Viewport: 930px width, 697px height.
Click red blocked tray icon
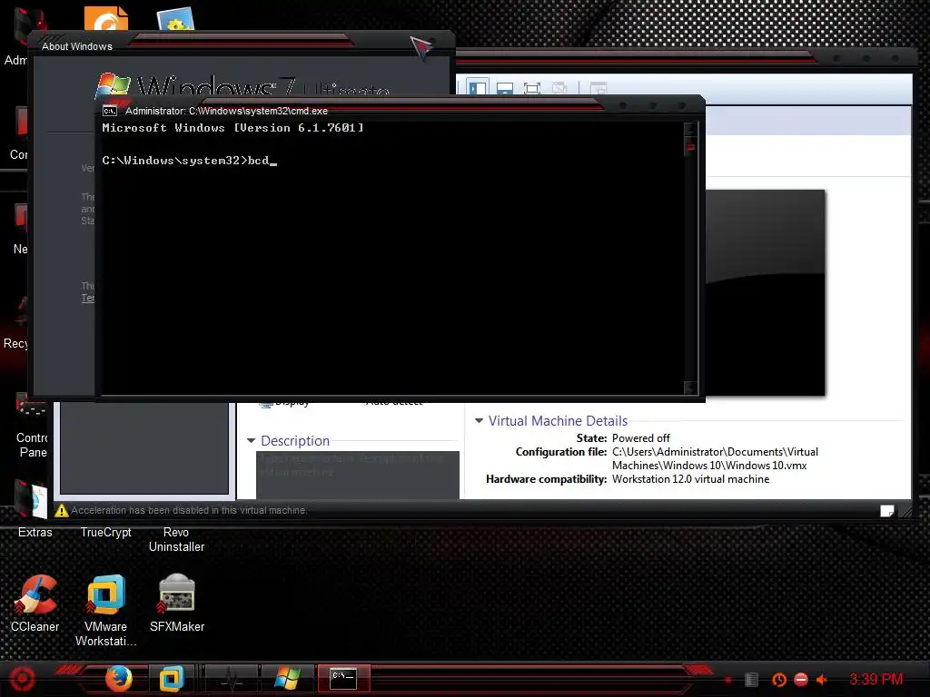(x=801, y=680)
